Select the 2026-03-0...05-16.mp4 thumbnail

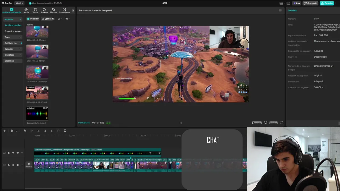pos(37,72)
